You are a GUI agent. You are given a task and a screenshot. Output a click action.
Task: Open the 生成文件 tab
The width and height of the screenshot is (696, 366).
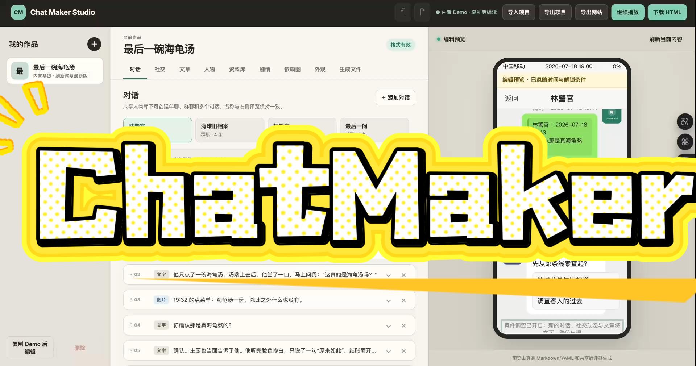[350, 69]
